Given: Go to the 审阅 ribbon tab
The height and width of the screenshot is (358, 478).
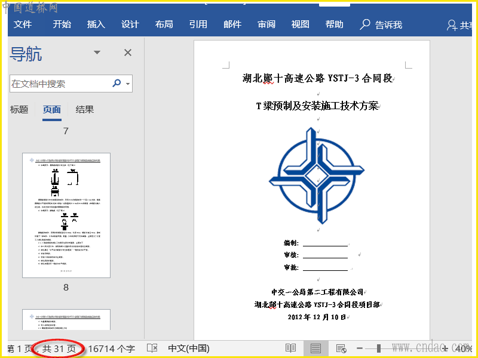Looking at the screenshot, I should [266, 24].
